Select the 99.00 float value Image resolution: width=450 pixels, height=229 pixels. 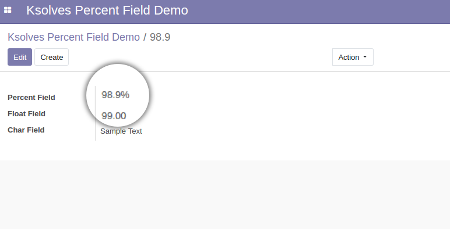coord(114,116)
